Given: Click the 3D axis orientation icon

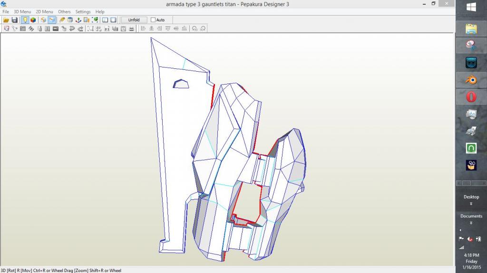Looking at the screenshot, I should click(x=78, y=20).
